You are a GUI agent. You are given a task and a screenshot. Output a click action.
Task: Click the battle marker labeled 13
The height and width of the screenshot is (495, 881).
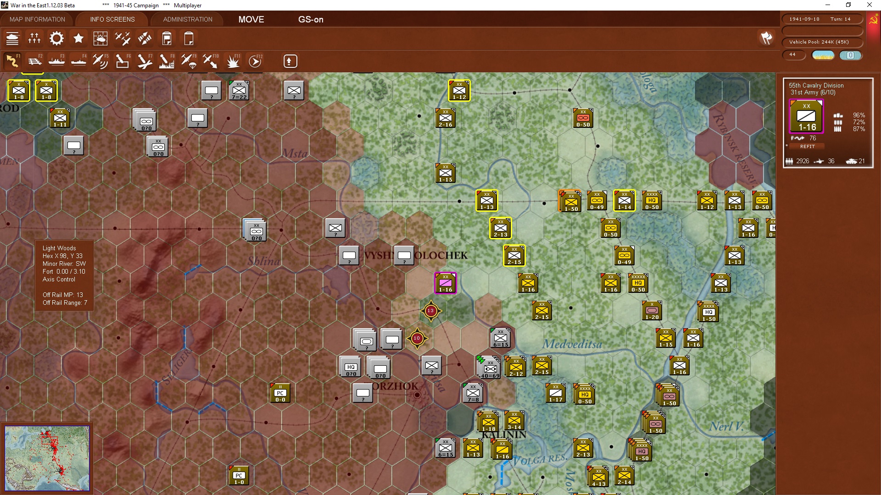(x=430, y=311)
